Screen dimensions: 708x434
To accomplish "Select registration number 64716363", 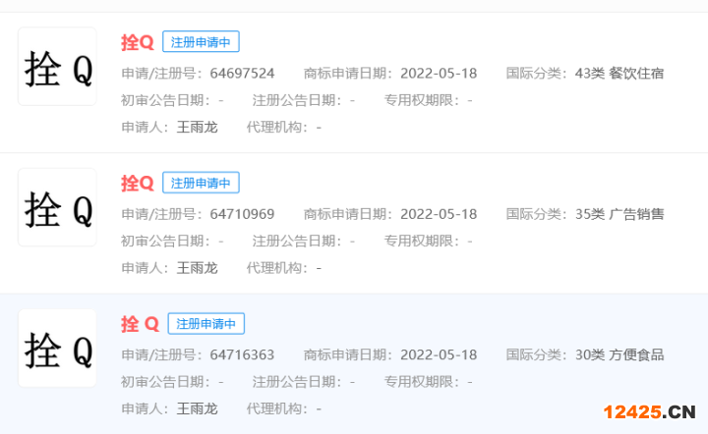I will point(242,354).
